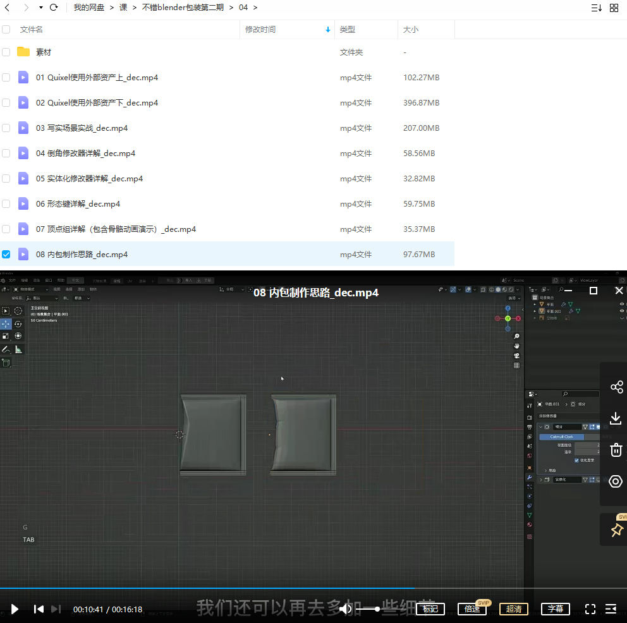Switch to the grid view layout icon
The height and width of the screenshot is (623, 627).
click(614, 8)
